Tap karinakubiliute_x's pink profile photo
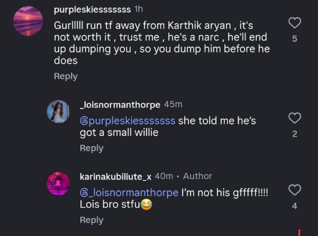Screen dimensions: 318x236 (x=58, y=184)
